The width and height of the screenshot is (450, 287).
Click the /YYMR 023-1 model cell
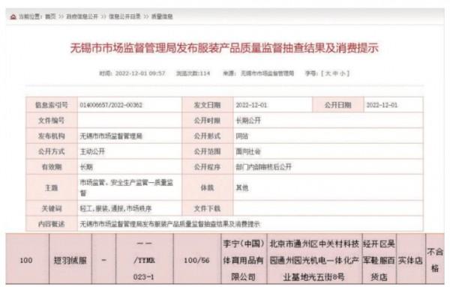pyautogui.click(x=145, y=259)
